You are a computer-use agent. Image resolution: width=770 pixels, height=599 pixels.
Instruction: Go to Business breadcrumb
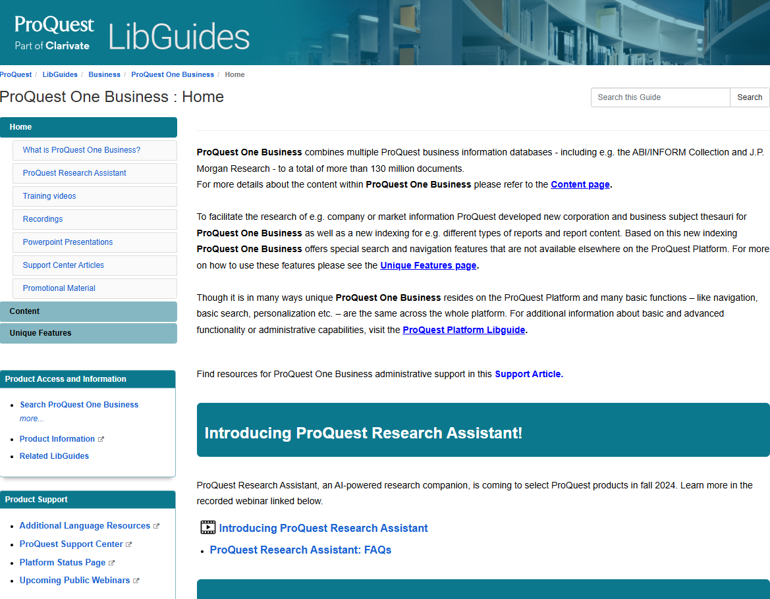(104, 74)
